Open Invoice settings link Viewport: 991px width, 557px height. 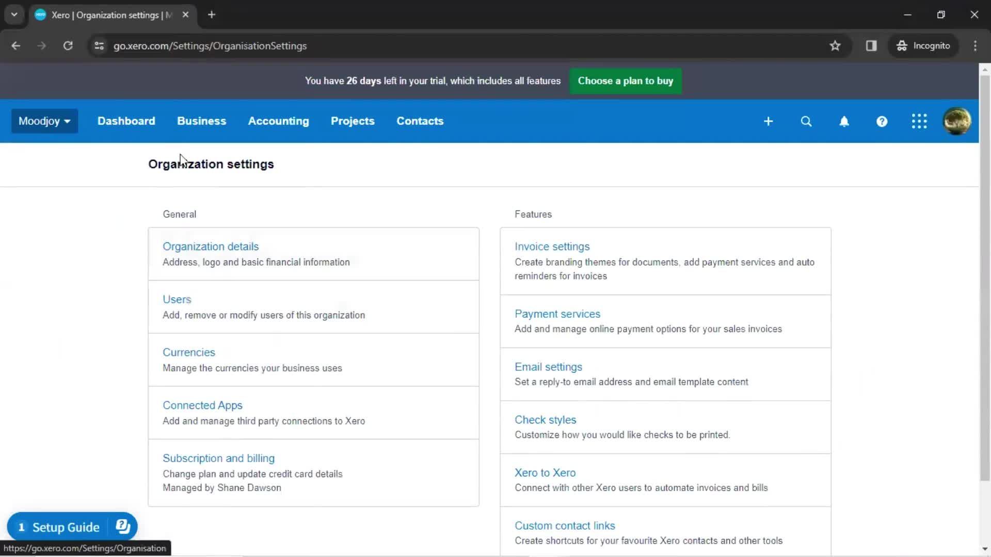coord(552,247)
